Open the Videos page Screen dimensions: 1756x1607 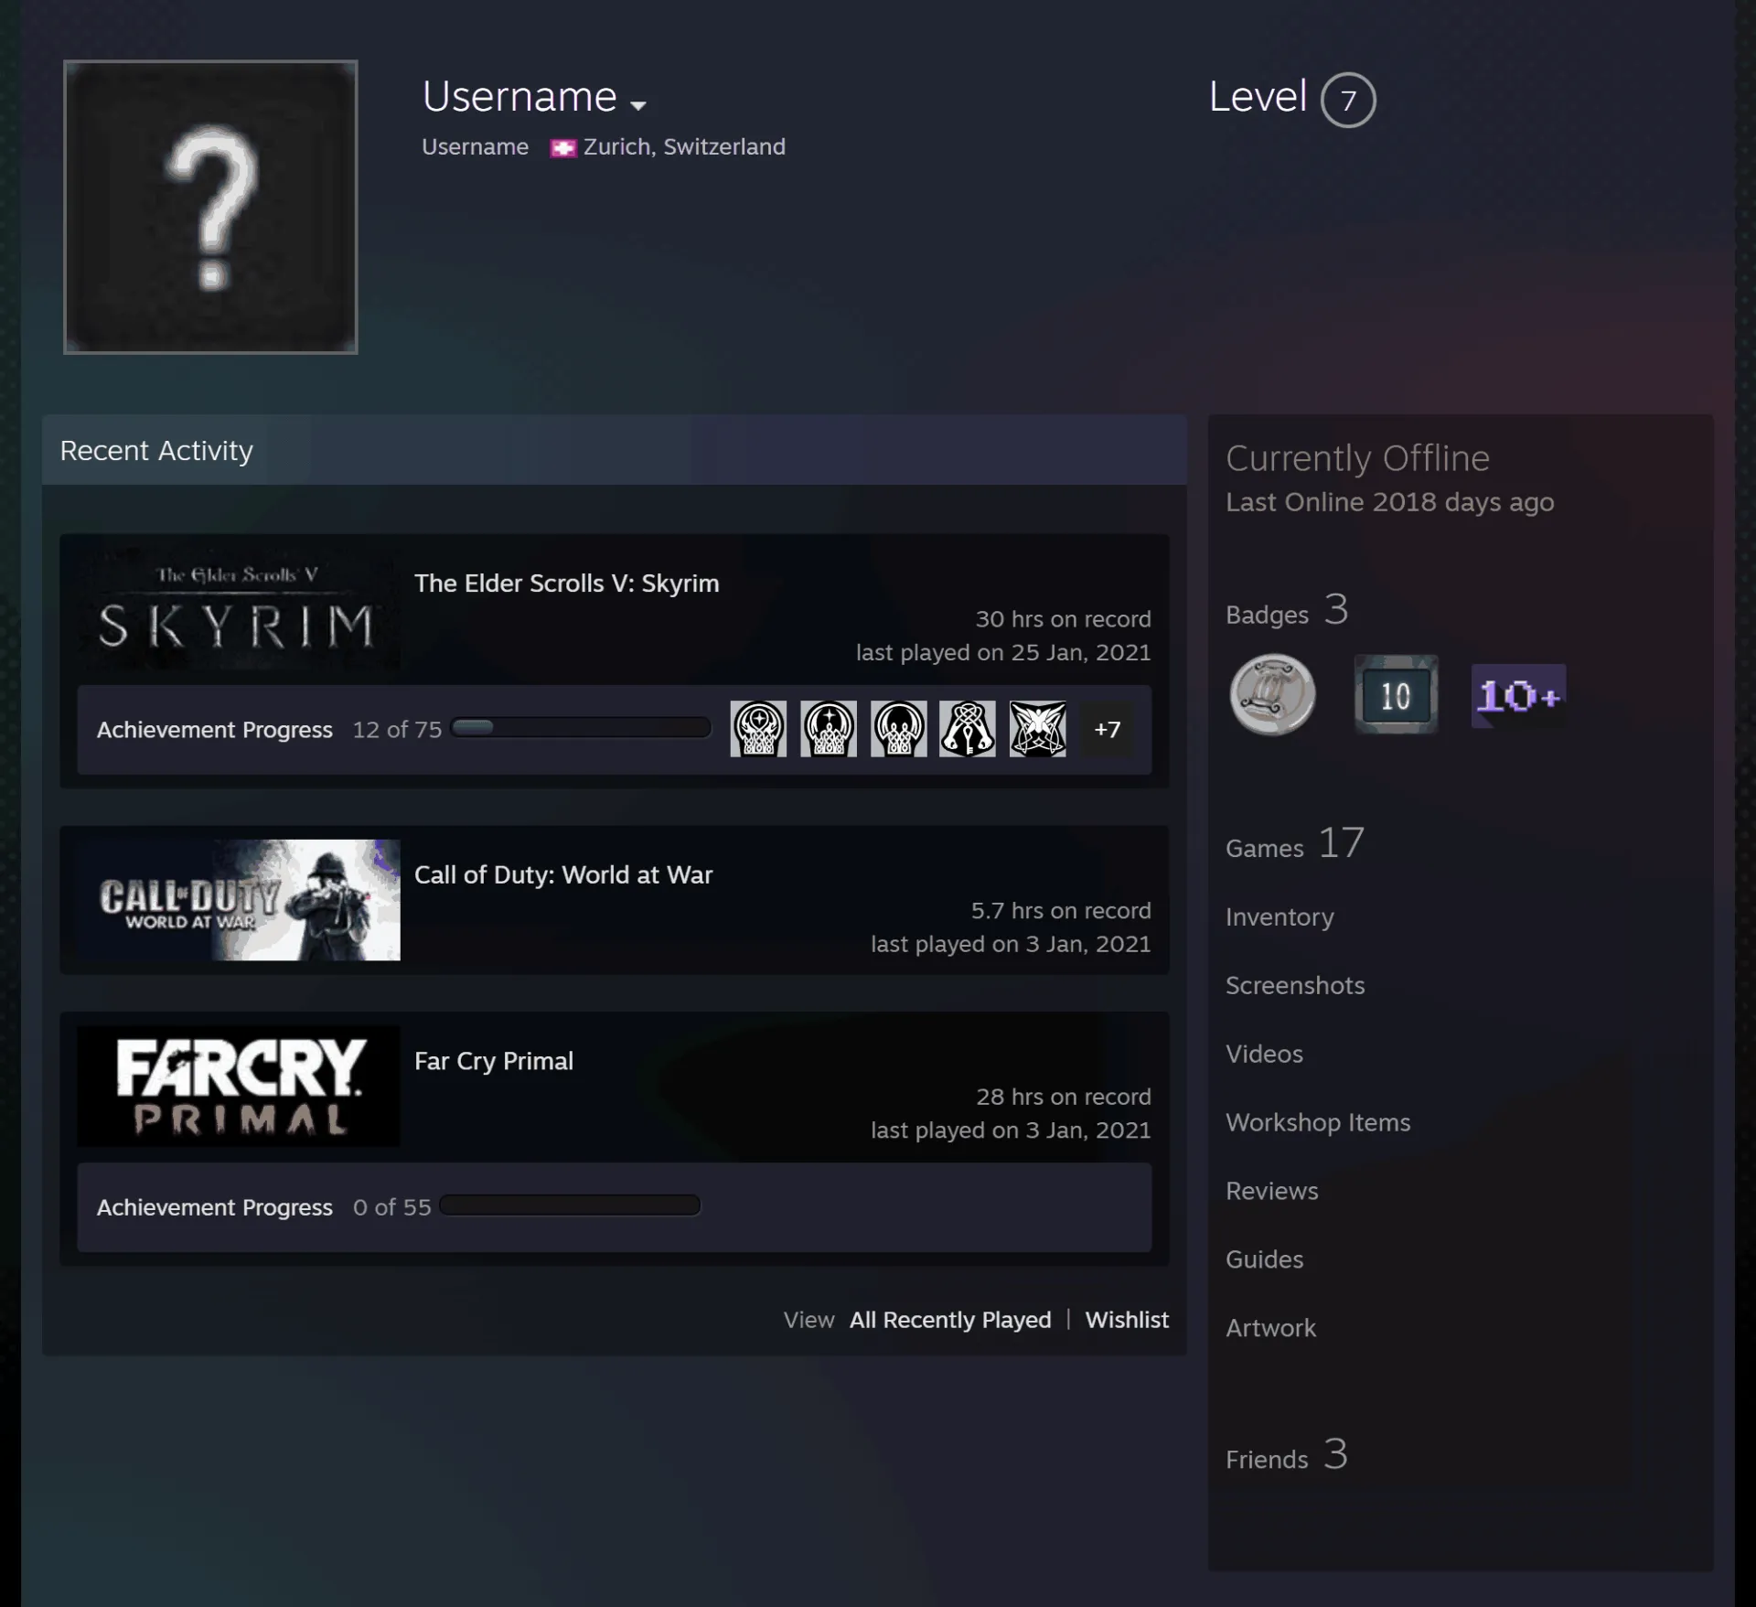[1264, 1054]
